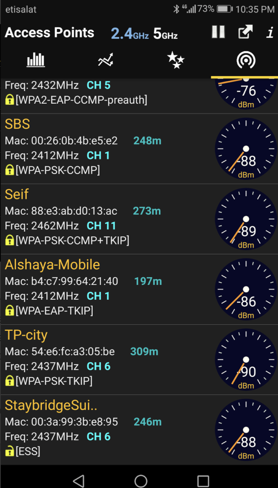278x488 pixels.
Task: Tap the TP-city signal gauge showing -90 dBm
Action: click(246, 359)
